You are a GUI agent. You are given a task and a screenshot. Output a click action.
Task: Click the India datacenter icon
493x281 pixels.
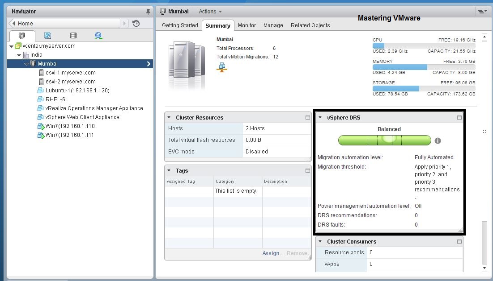(x=26, y=55)
